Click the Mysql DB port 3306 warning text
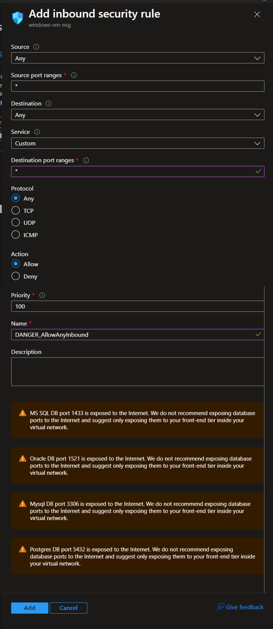 click(x=140, y=511)
